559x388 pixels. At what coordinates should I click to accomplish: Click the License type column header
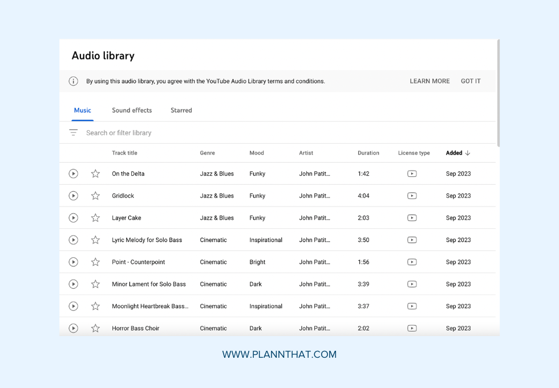point(414,153)
